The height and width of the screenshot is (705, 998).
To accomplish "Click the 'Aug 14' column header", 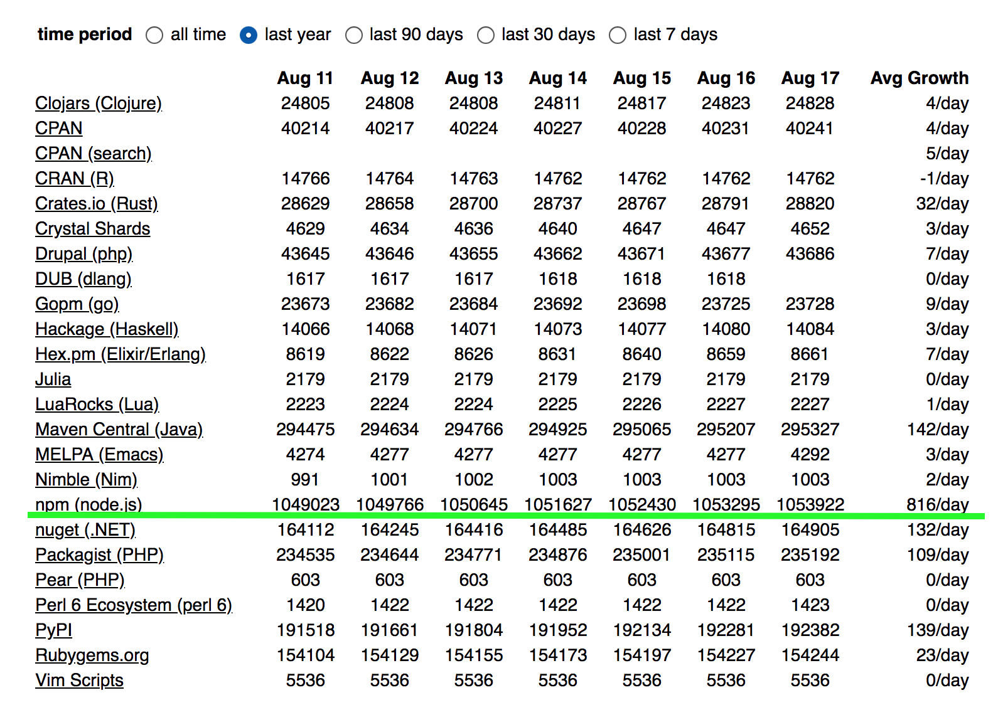I will 558,78.
